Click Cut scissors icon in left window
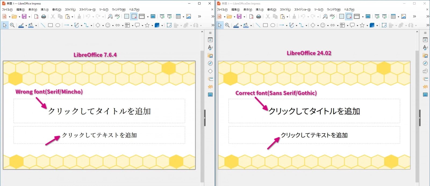This screenshot has width=430, height=186. 53,16
